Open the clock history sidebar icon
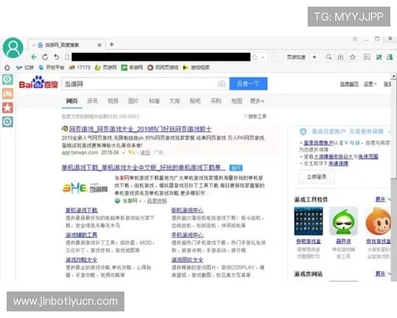 point(7,122)
